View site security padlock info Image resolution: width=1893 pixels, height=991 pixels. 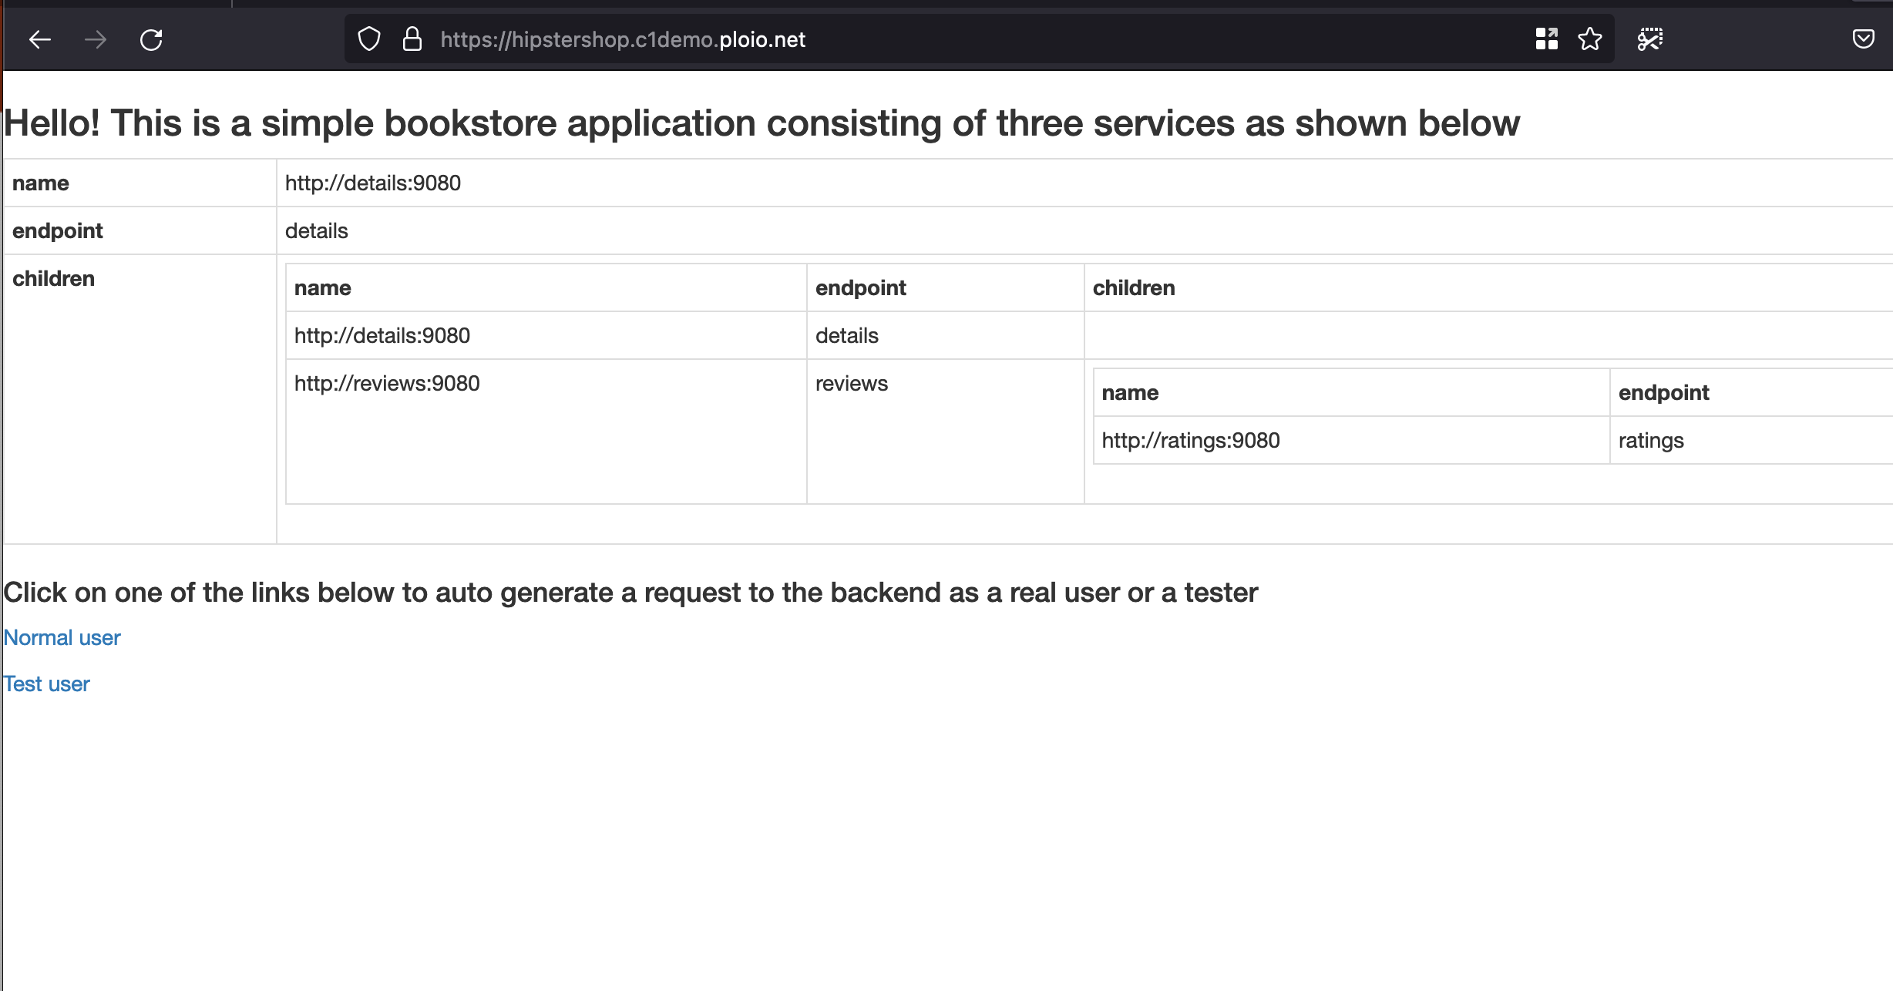[412, 39]
